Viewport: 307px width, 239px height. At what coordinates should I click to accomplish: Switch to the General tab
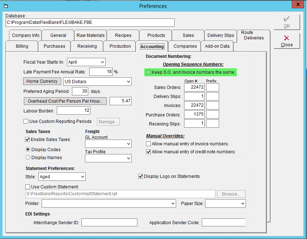pos(58,35)
